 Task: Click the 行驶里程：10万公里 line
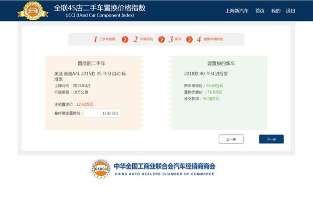tap(71, 92)
